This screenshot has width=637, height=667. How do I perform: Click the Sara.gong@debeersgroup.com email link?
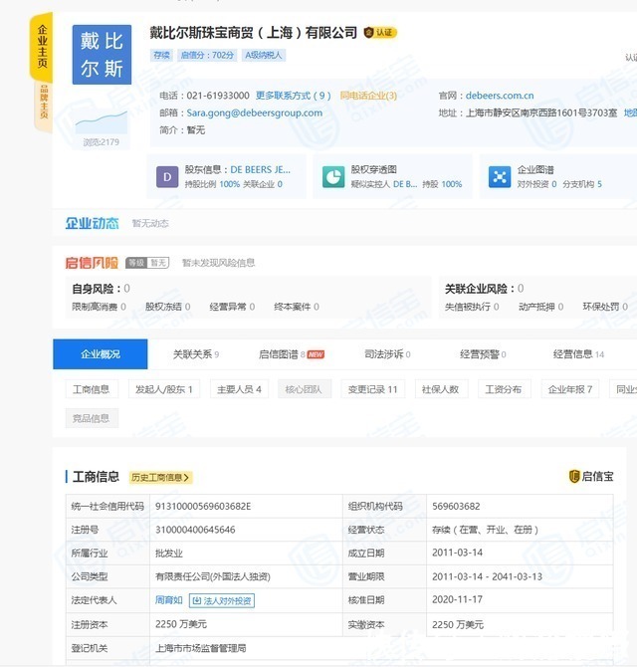click(254, 112)
